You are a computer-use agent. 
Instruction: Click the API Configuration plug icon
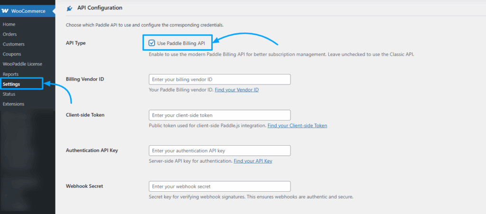pyautogui.click(x=69, y=9)
